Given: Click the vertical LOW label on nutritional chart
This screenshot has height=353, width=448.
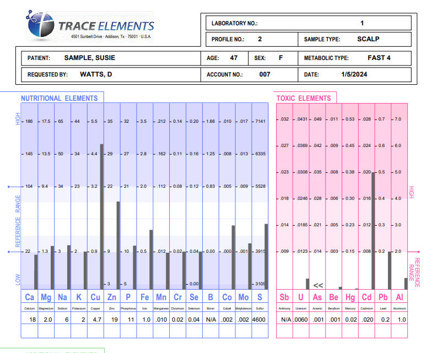Looking at the screenshot, I should [18, 280].
